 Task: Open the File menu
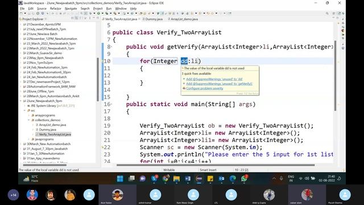22,9
